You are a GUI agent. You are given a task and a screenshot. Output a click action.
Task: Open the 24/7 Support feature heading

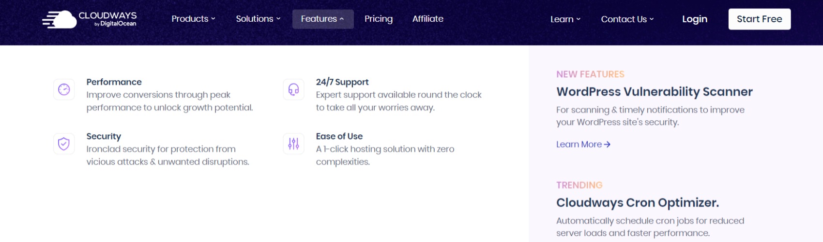[x=342, y=82]
